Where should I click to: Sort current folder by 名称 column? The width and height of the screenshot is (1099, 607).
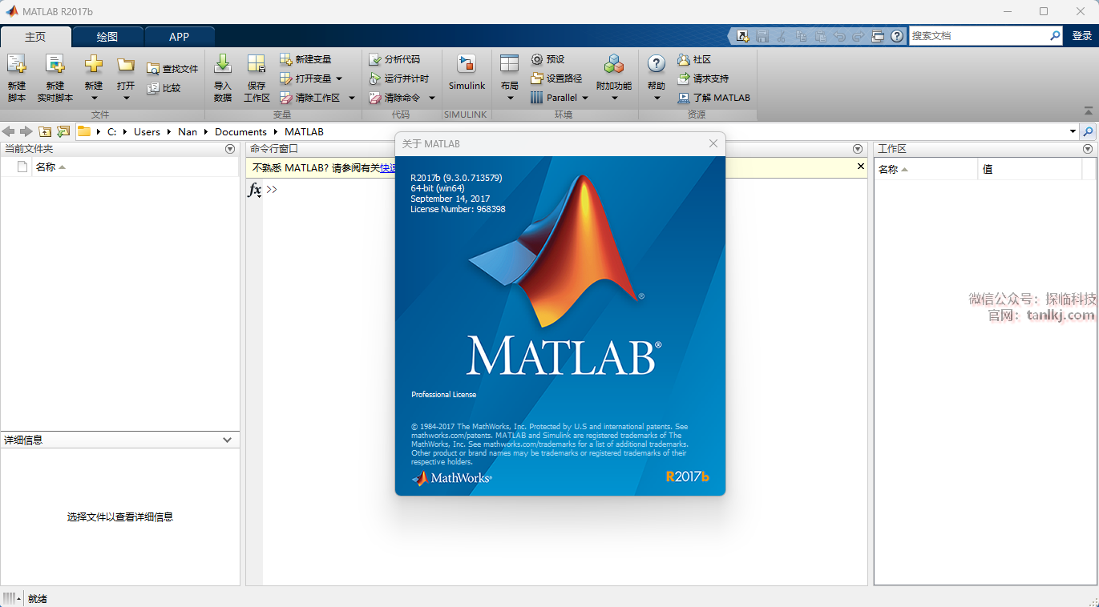[x=135, y=167]
